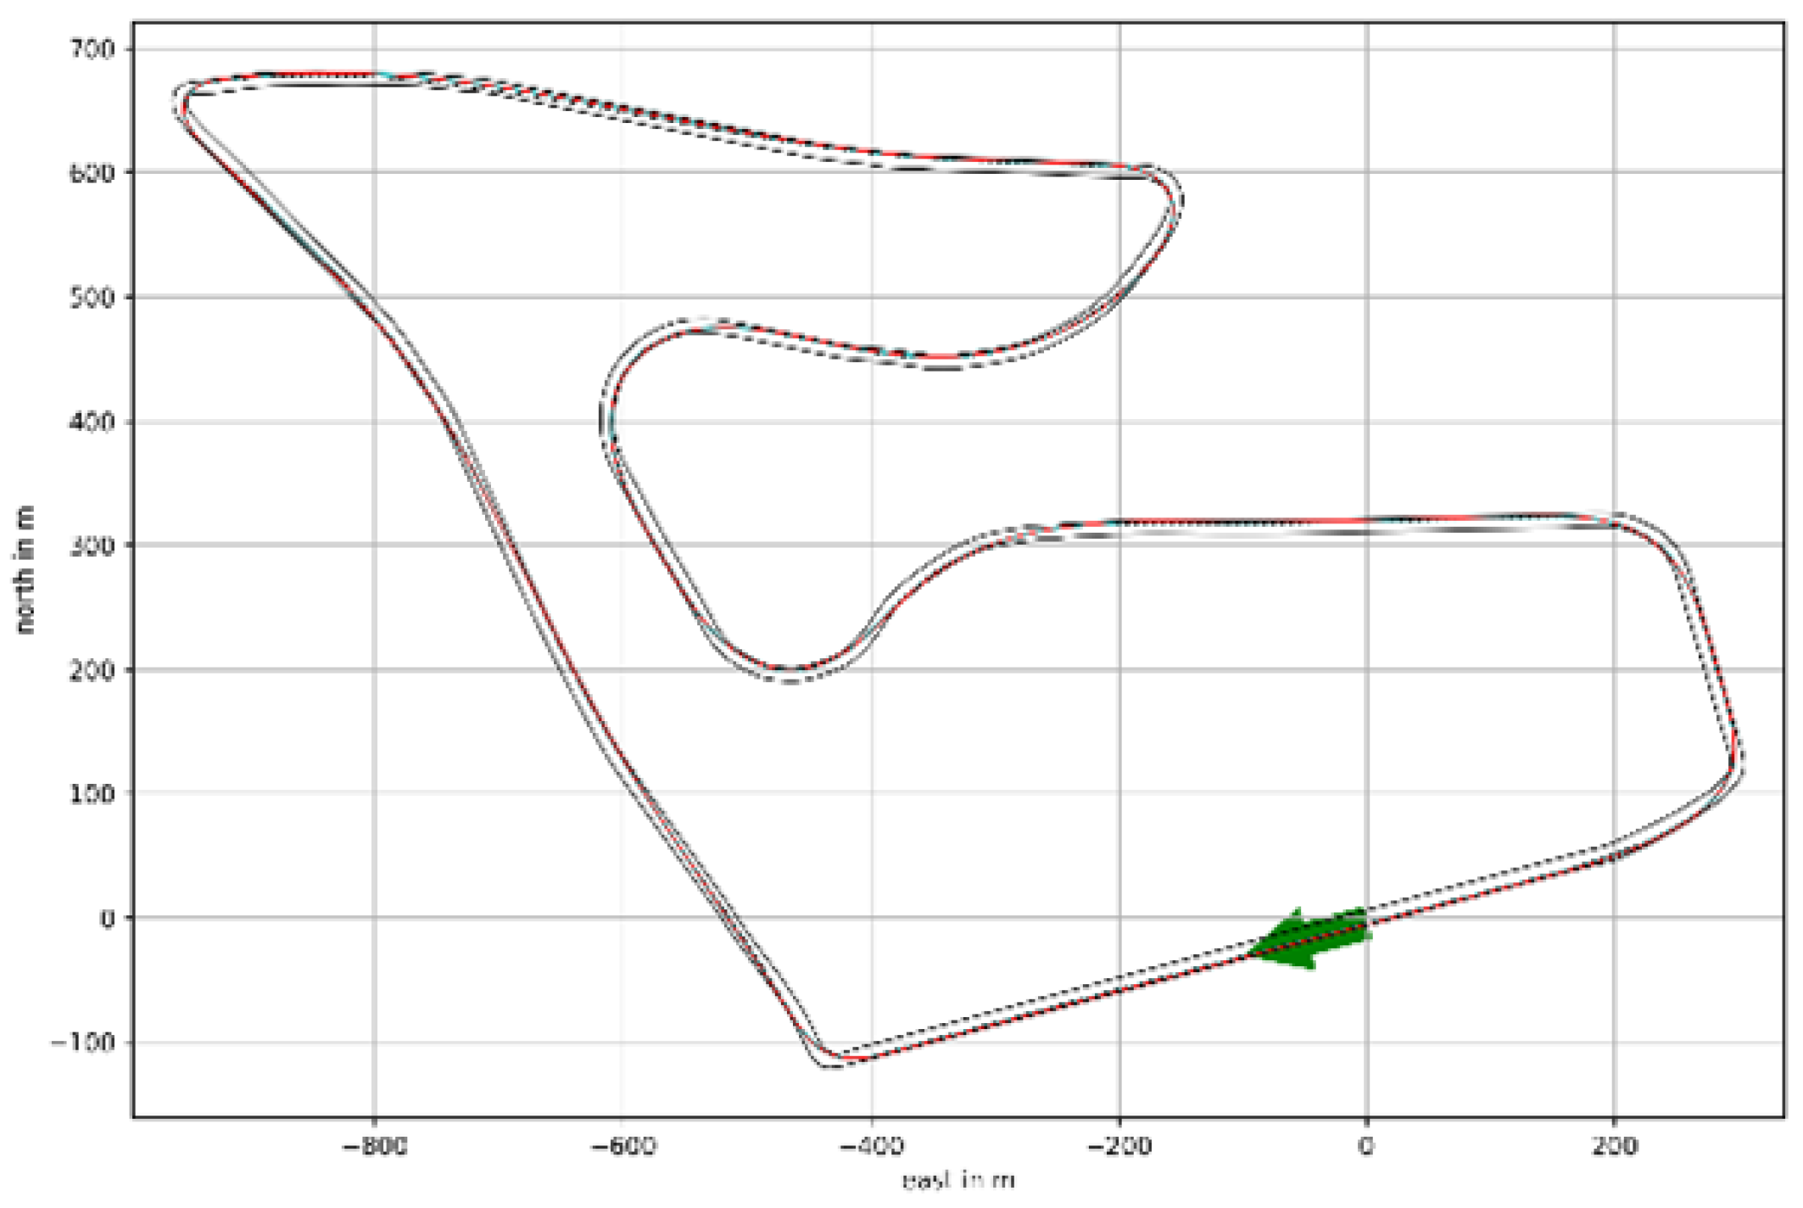1803x1208 pixels.
Task: Click the -200 x-axis tick label
Action: (x=1119, y=1147)
